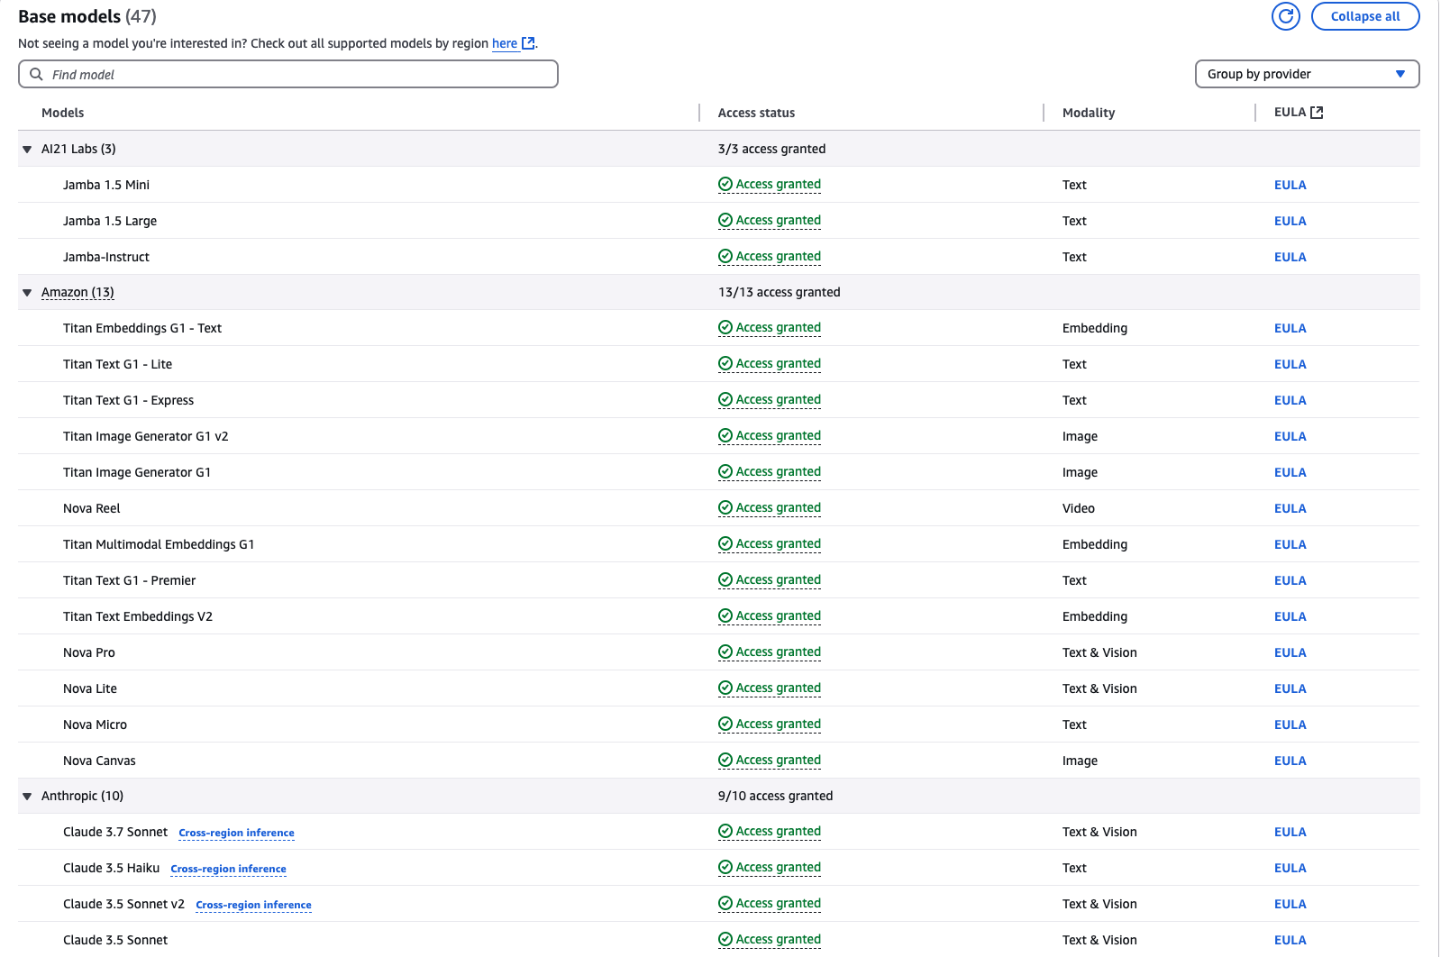Open EULA link for Jamba 1.5 Large
This screenshot has height=957, width=1450.
(1290, 221)
